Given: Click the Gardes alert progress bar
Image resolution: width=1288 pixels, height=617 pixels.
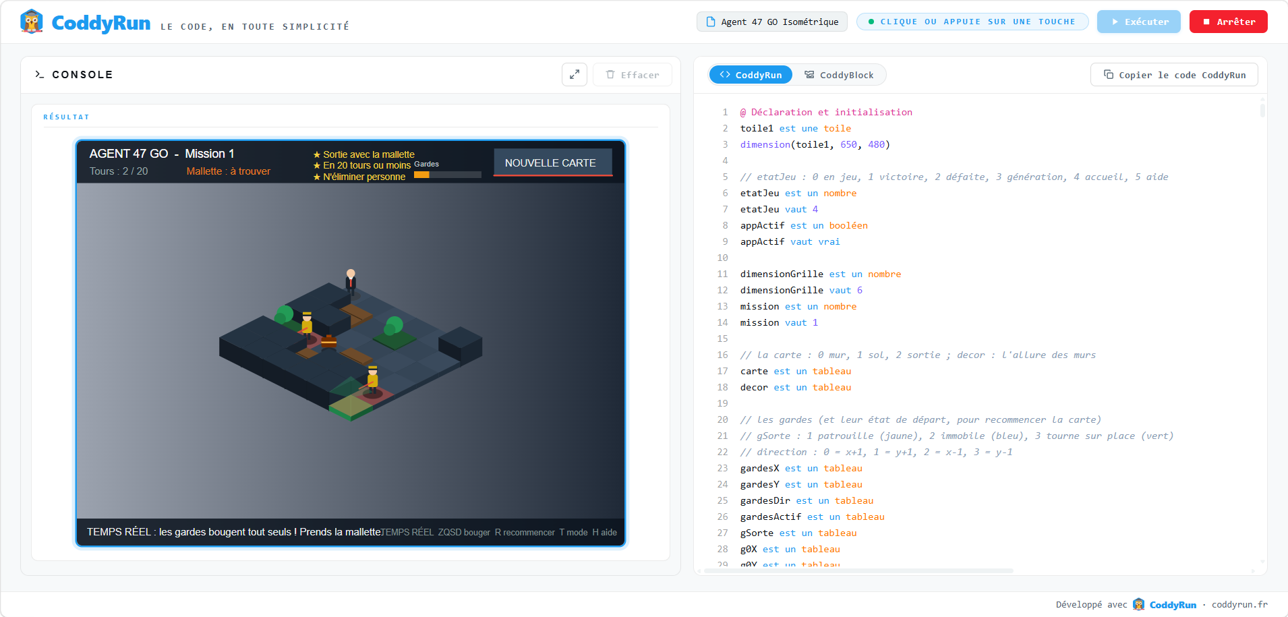Looking at the screenshot, I should pos(448,175).
